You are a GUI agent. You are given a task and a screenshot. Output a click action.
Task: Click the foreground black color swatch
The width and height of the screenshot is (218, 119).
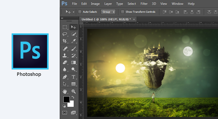tap(66, 99)
